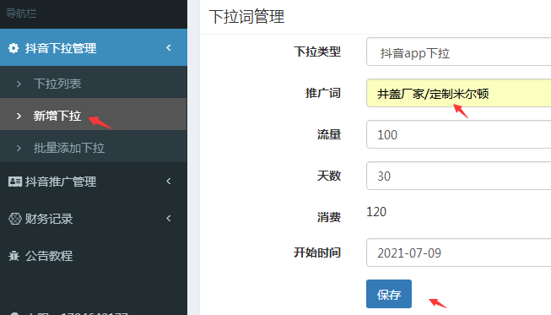The image size is (551, 315).
Task: Click the ID card icon beside 抖音推广管理
Action: point(14,182)
